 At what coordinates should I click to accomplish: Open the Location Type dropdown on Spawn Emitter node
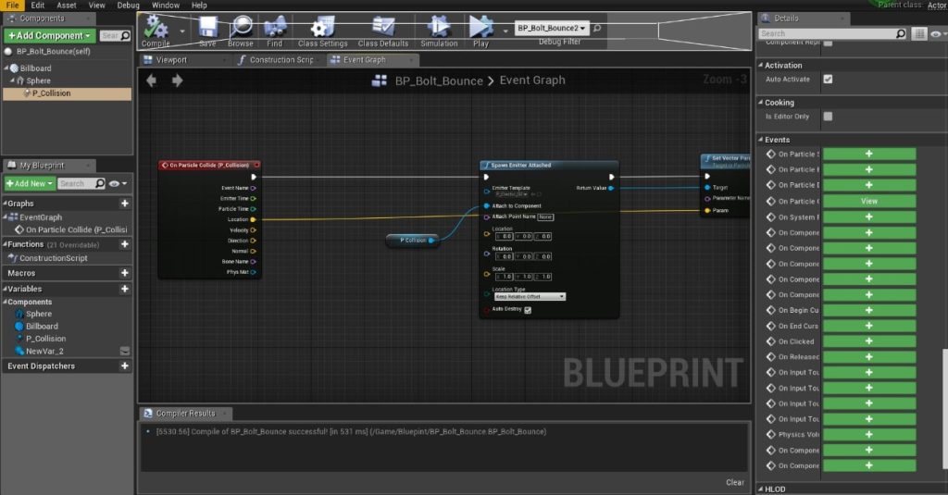(x=530, y=297)
